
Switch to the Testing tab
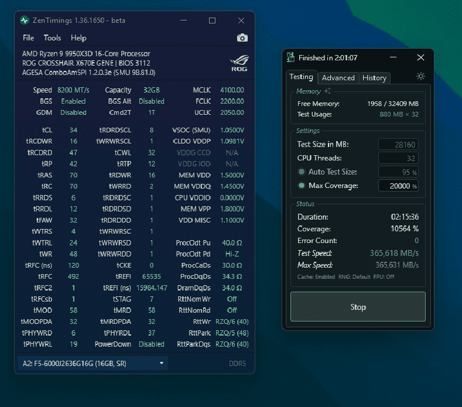tap(301, 77)
